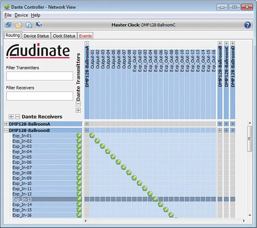Expand the DMP128-BallroomC transmitter column
The width and height of the screenshot is (257, 228).
coord(226,43)
